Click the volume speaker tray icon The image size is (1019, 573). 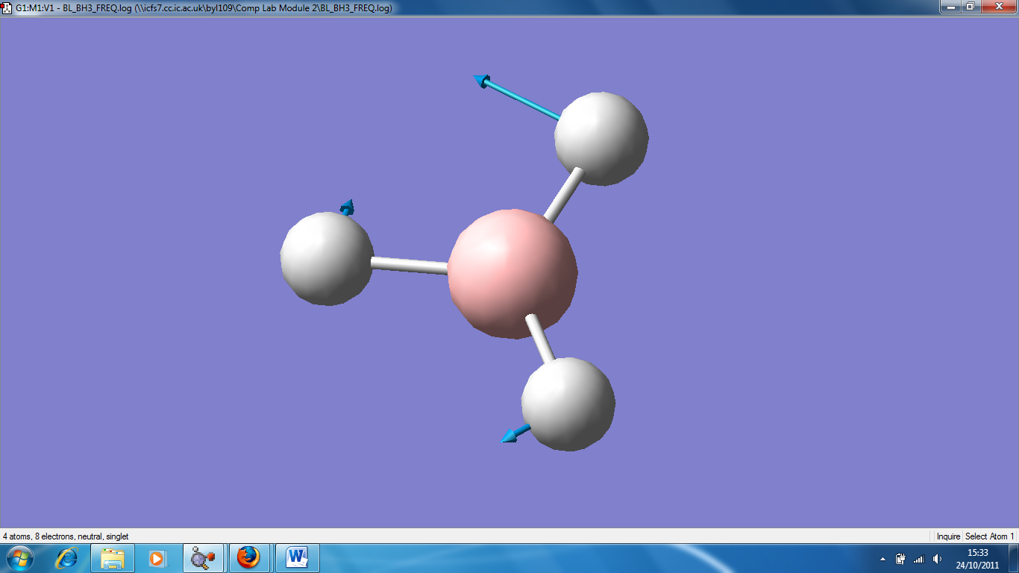click(x=937, y=558)
